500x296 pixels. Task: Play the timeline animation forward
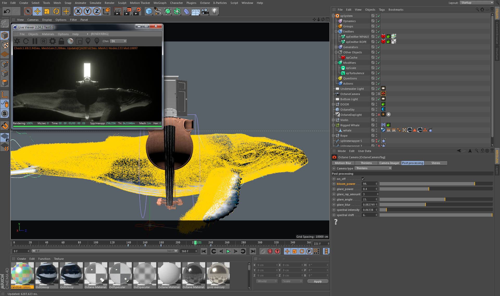(228, 251)
